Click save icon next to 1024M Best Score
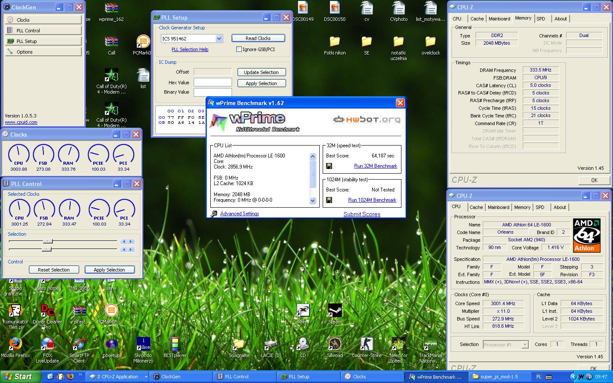This screenshot has height=383, width=613. [x=329, y=200]
